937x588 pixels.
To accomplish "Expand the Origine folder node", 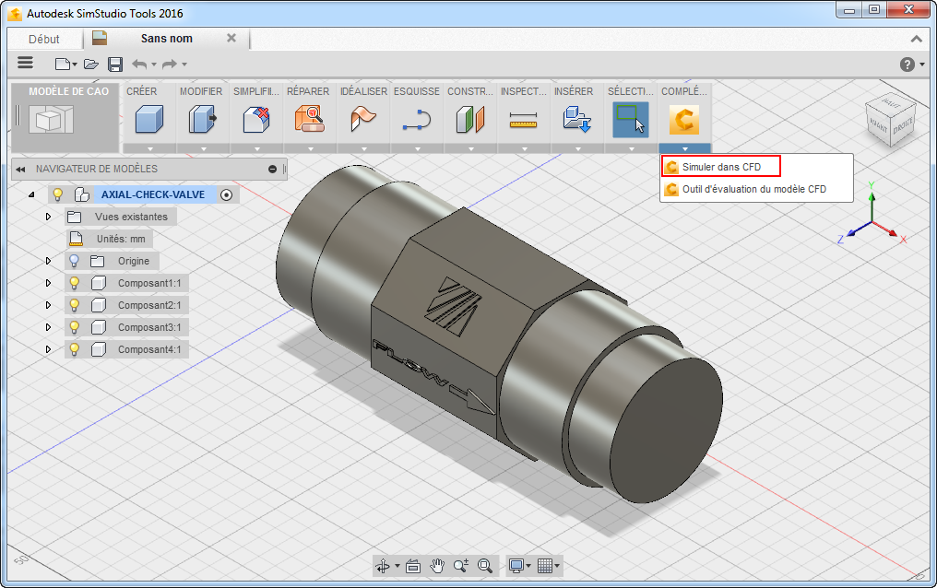I will click(x=48, y=261).
